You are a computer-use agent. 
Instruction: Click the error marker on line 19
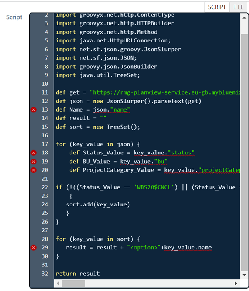(34, 162)
